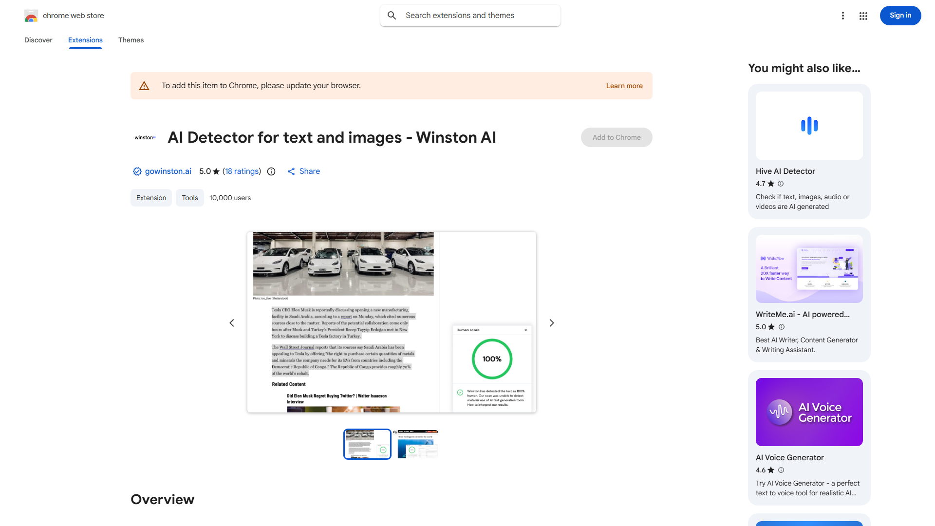Open the AI Voice Generator recommendation card
The image size is (935, 526).
(x=809, y=437)
